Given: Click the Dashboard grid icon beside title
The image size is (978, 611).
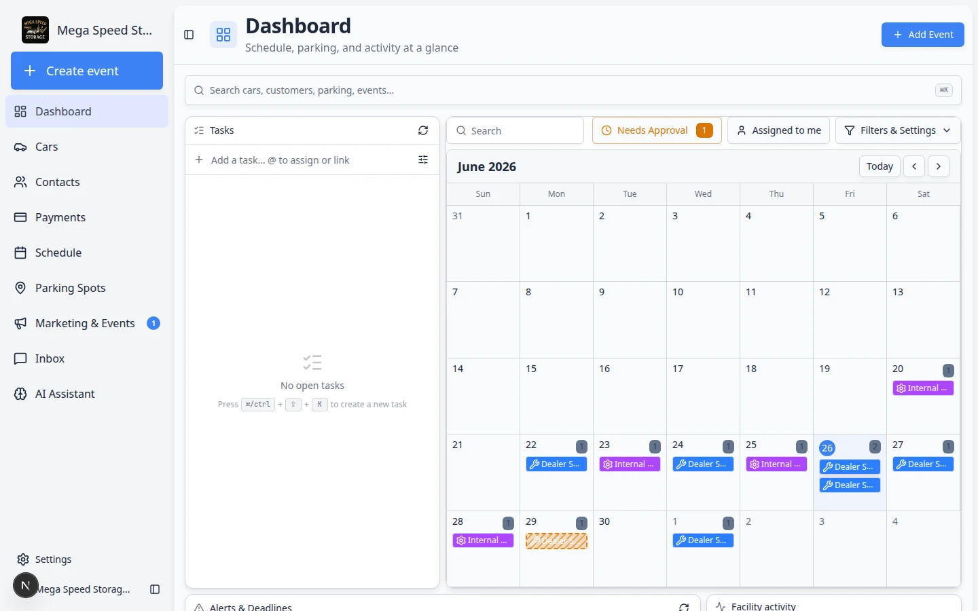Looking at the screenshot, I should pyautogui.click(x=223, y=35).
